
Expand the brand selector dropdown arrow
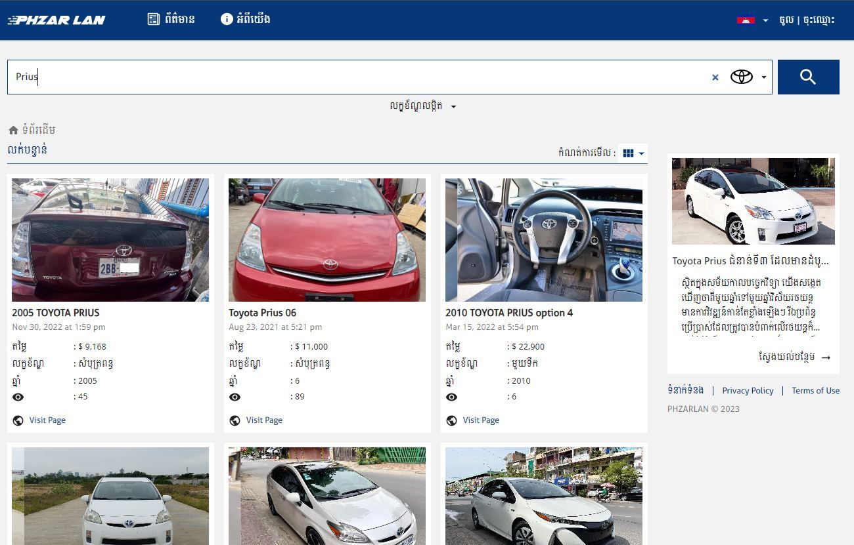tap(764, 77)
